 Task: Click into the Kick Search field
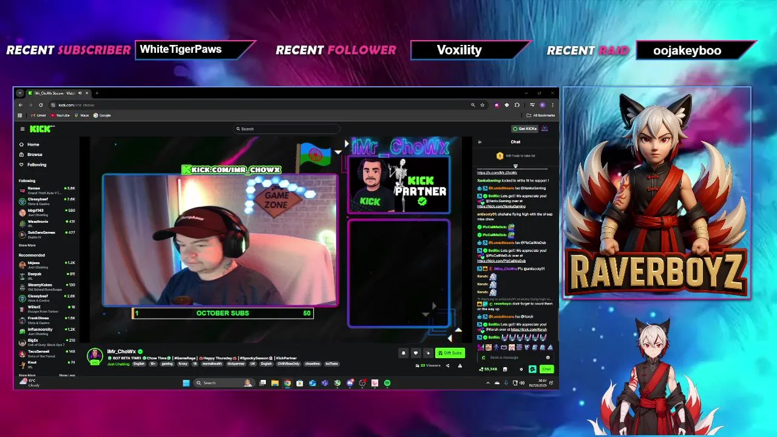tap(287, 129)
